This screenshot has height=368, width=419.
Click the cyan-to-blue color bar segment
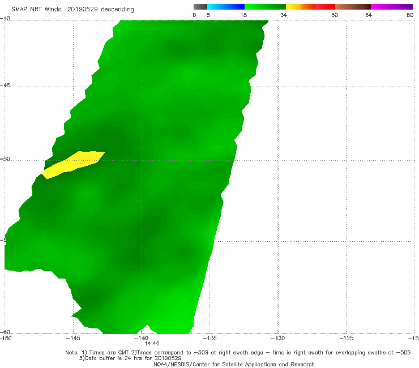226,7
